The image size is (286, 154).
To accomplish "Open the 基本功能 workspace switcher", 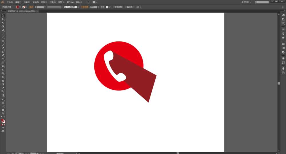I will 246,2.
